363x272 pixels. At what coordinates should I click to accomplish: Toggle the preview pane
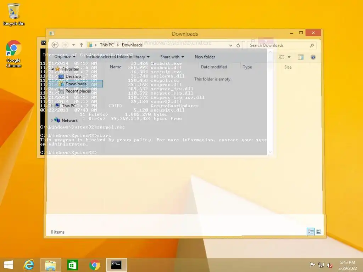coord(301,57)
